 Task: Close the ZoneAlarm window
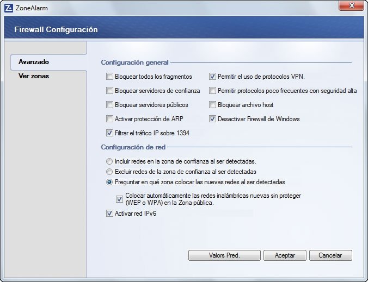click(351, 5)
